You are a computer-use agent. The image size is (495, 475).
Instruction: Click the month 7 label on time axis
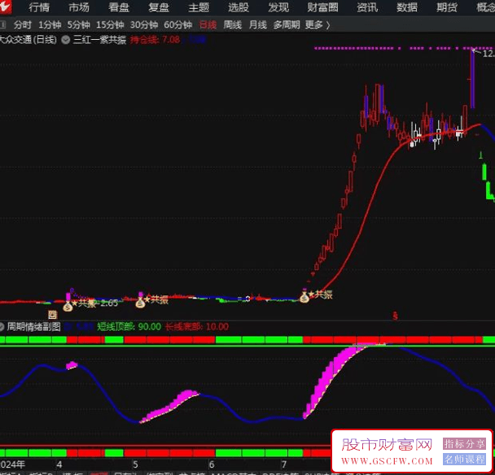(284, 464)
